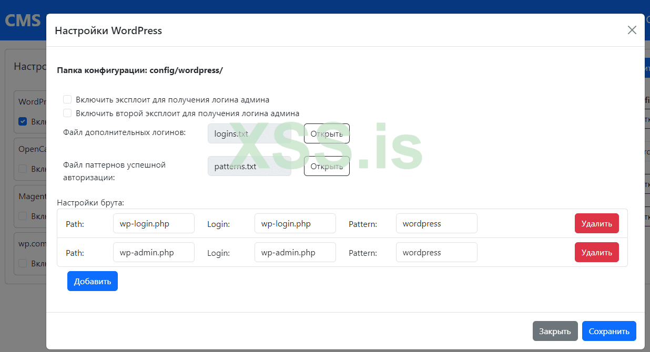Delete the wp-admin.php brute row
Image resolution: width=650 pixels, height=352 pixels.
tap(597, 252)
